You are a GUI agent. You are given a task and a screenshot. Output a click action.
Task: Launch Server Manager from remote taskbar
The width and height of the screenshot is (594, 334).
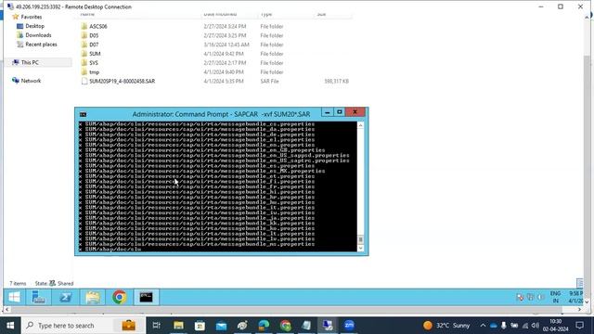(x=38, y=297)
